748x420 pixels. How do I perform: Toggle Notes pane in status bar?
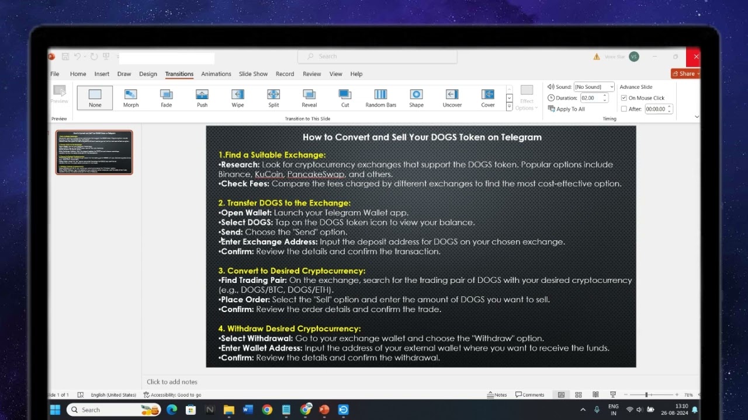pyautogui.click(x=497, y=395)
